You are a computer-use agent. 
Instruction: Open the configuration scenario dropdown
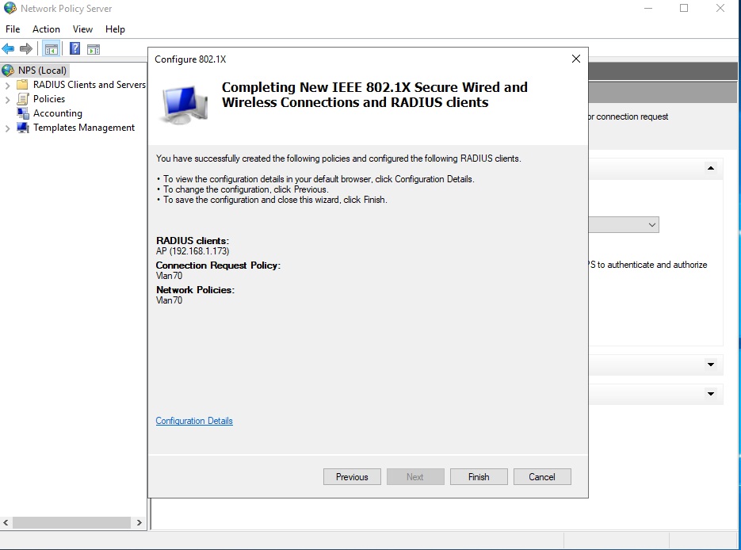(651, 225)
